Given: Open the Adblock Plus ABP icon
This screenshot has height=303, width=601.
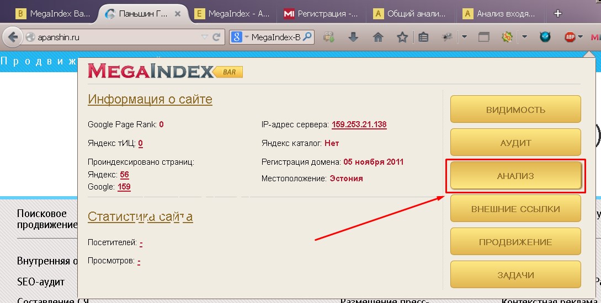Looking at the screenshot, I should tap(570, 37).
